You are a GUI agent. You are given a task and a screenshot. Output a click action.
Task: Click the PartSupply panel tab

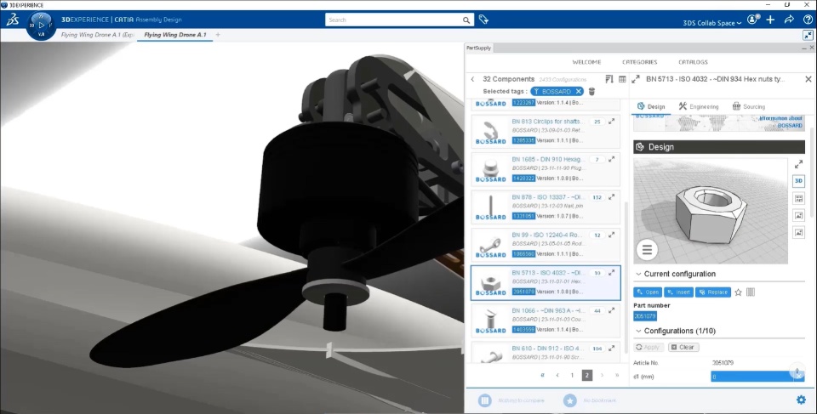[x=478, y=48]
